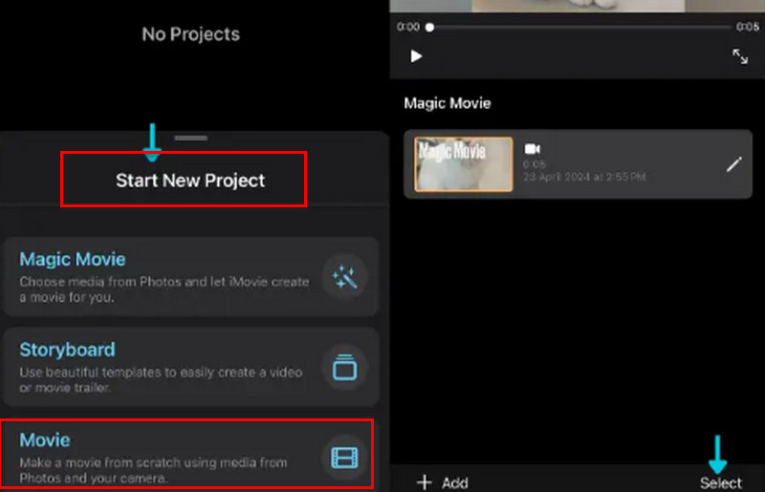
Task: Click the plus icon beside Add
Action: (x=425, y=482)
